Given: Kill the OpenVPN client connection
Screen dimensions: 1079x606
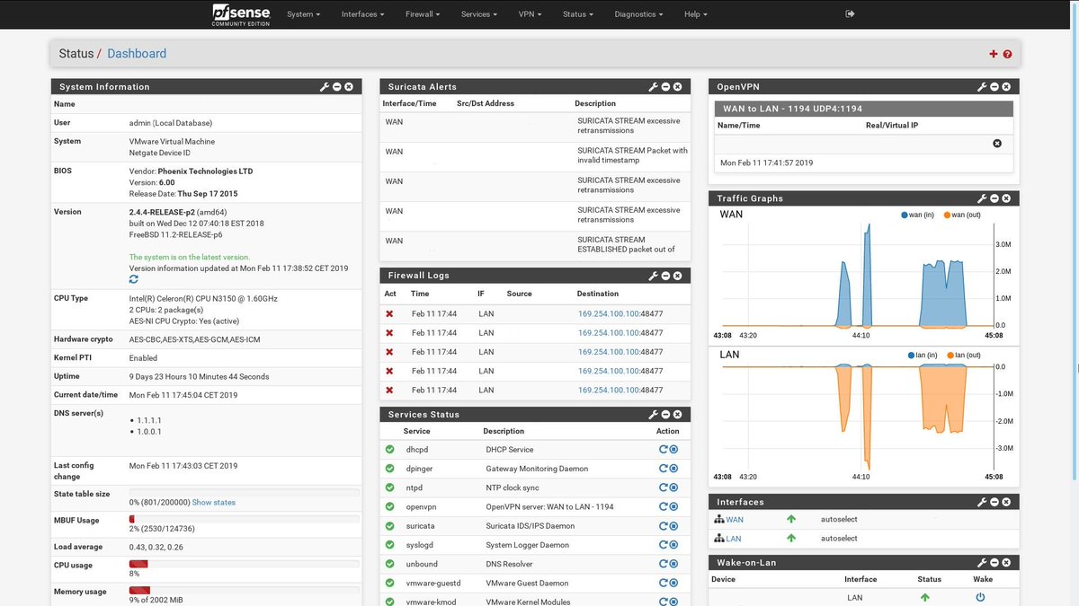Looking at the screenshot, I should (997, 144).
